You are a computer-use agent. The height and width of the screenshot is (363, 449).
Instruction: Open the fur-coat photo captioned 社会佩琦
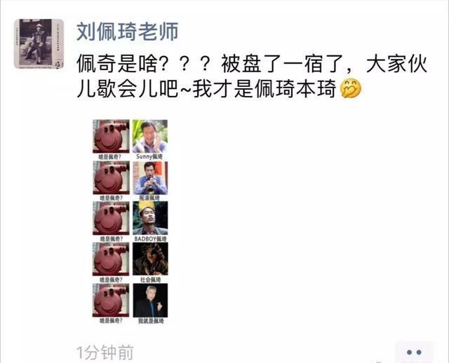tap(150, 259)
